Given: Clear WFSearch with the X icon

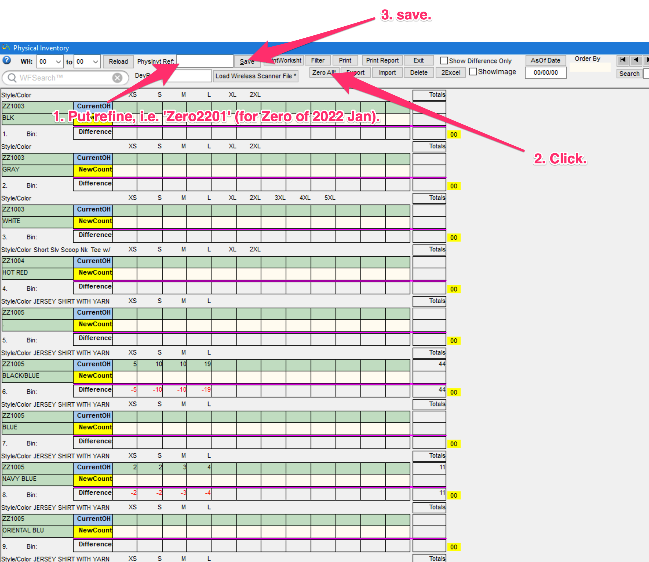Looking at the screenshot, I should pyautogui.click(x=117, y=78).
